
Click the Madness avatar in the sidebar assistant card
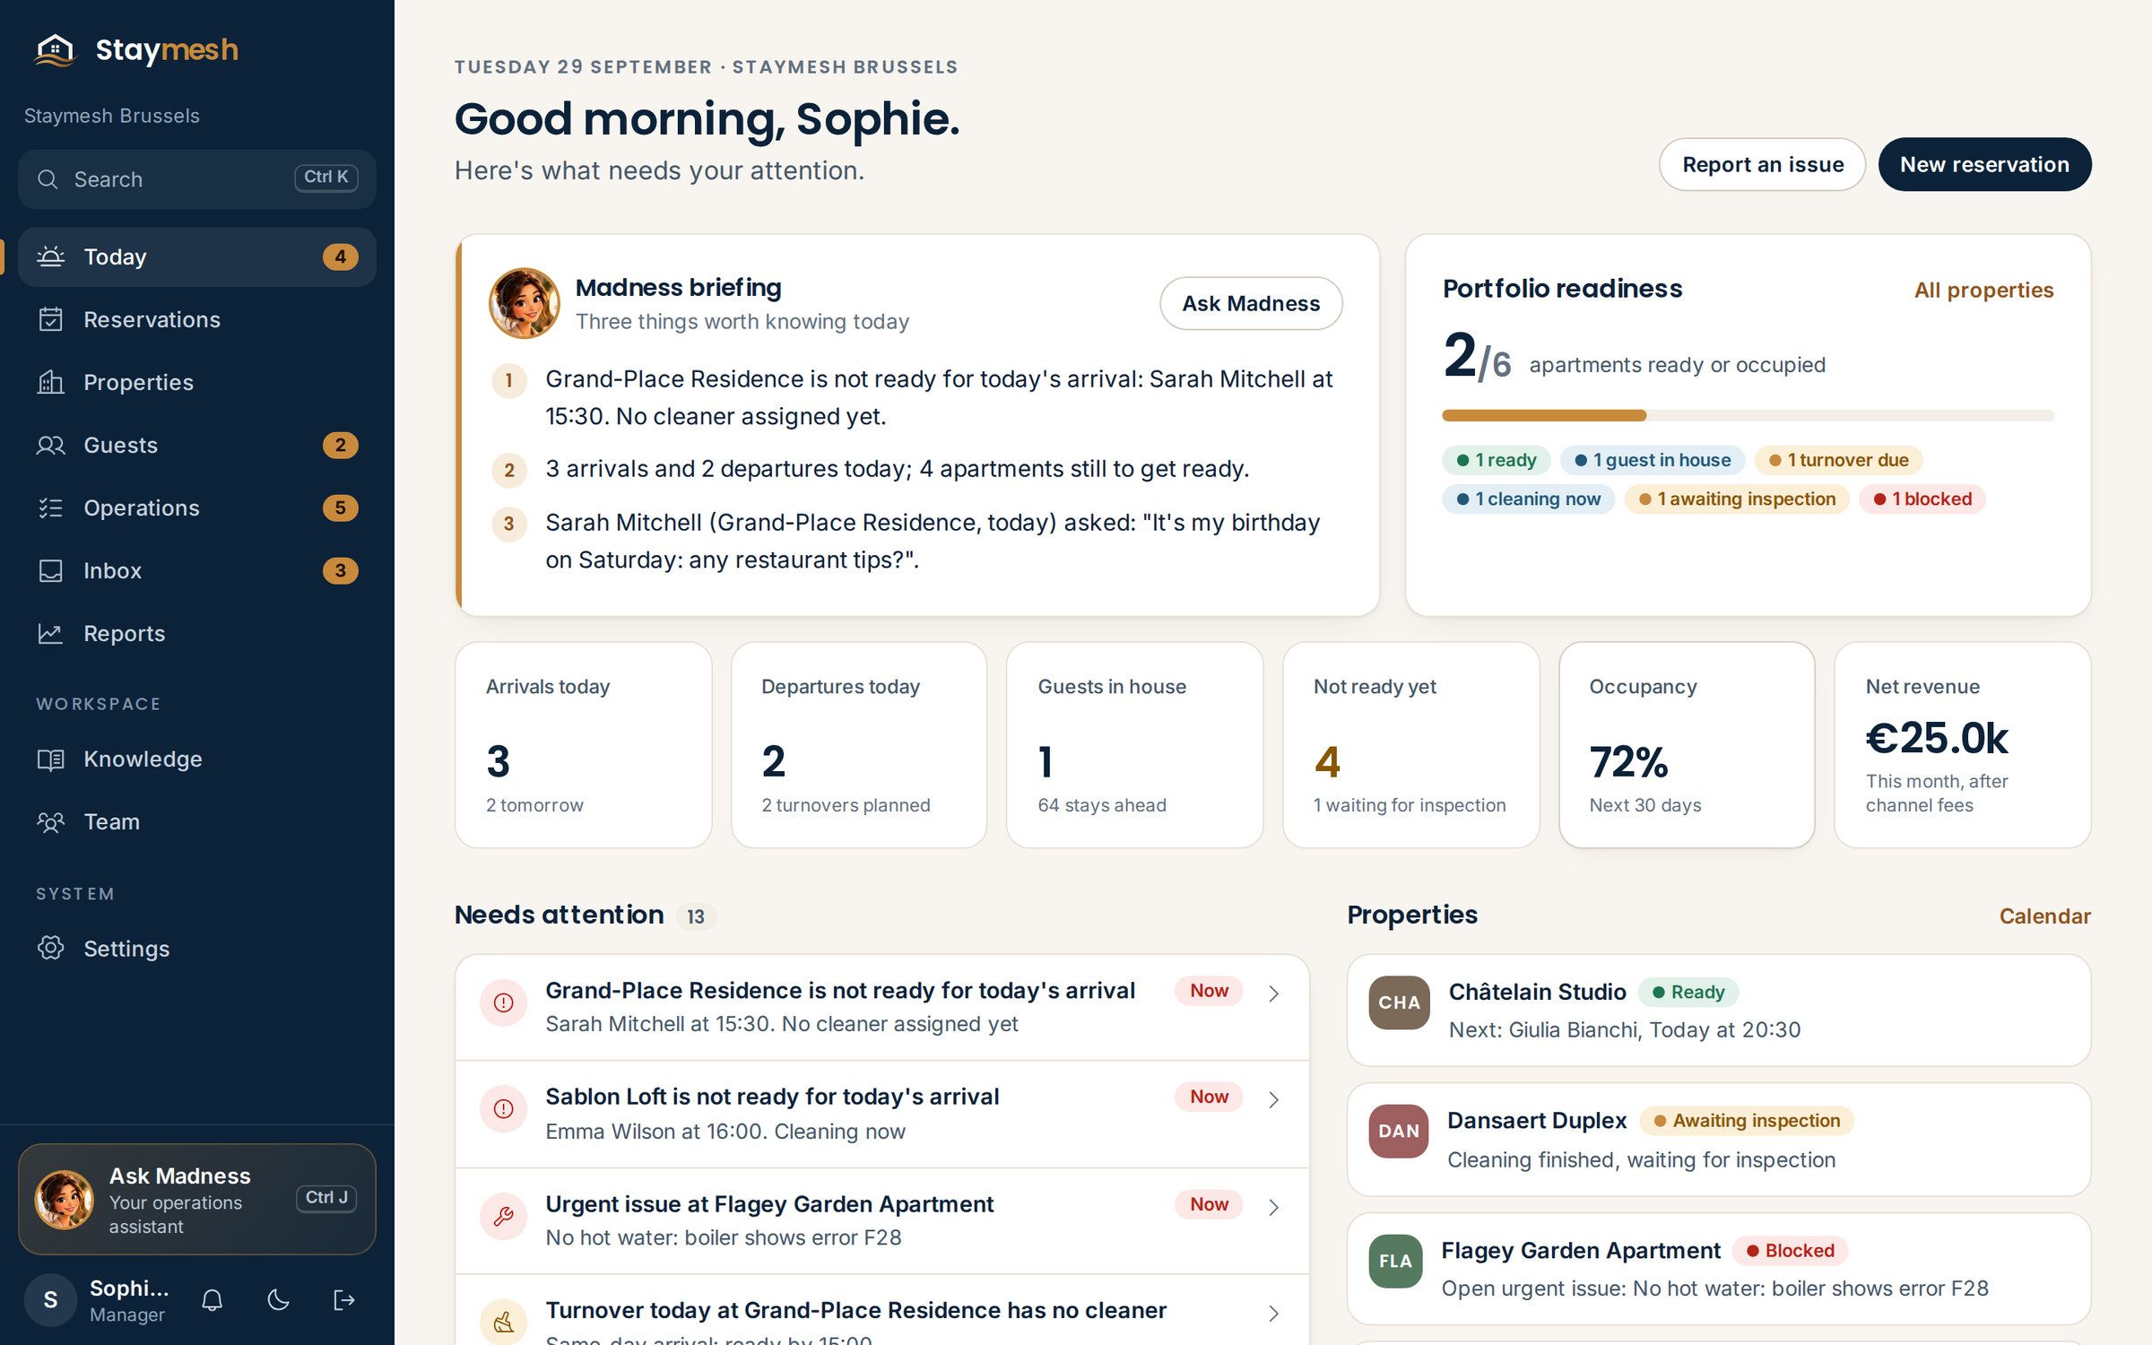tap(64, 1199)
